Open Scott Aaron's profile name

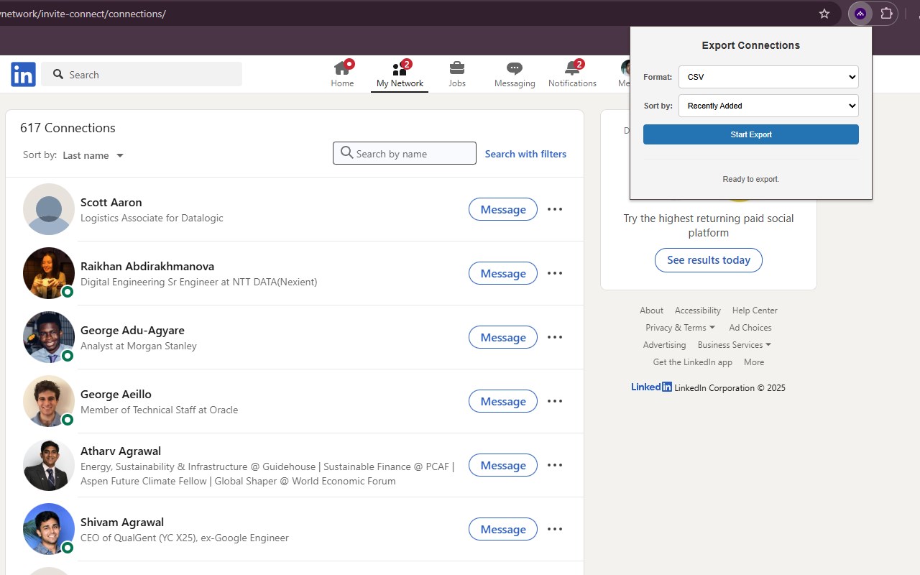[x=111, y=202]
